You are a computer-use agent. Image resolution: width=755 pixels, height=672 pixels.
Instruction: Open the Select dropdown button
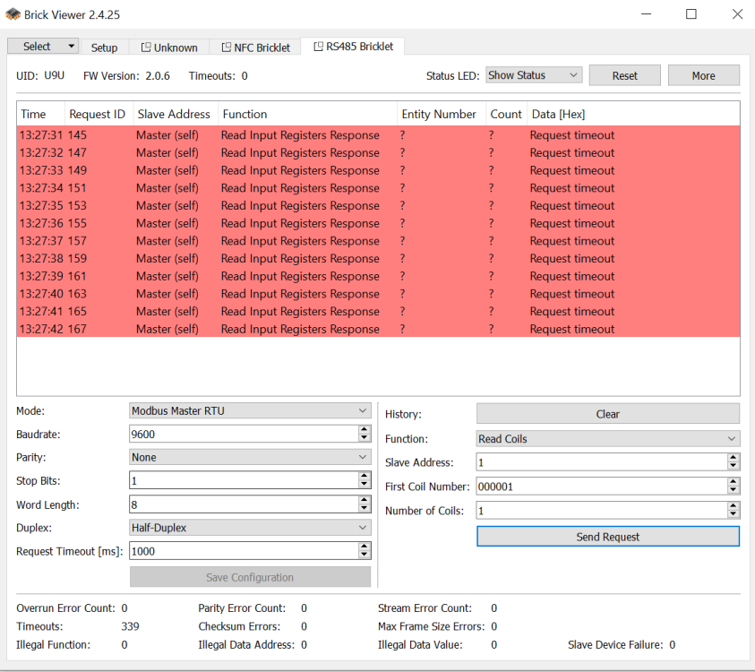pos(43,47)
